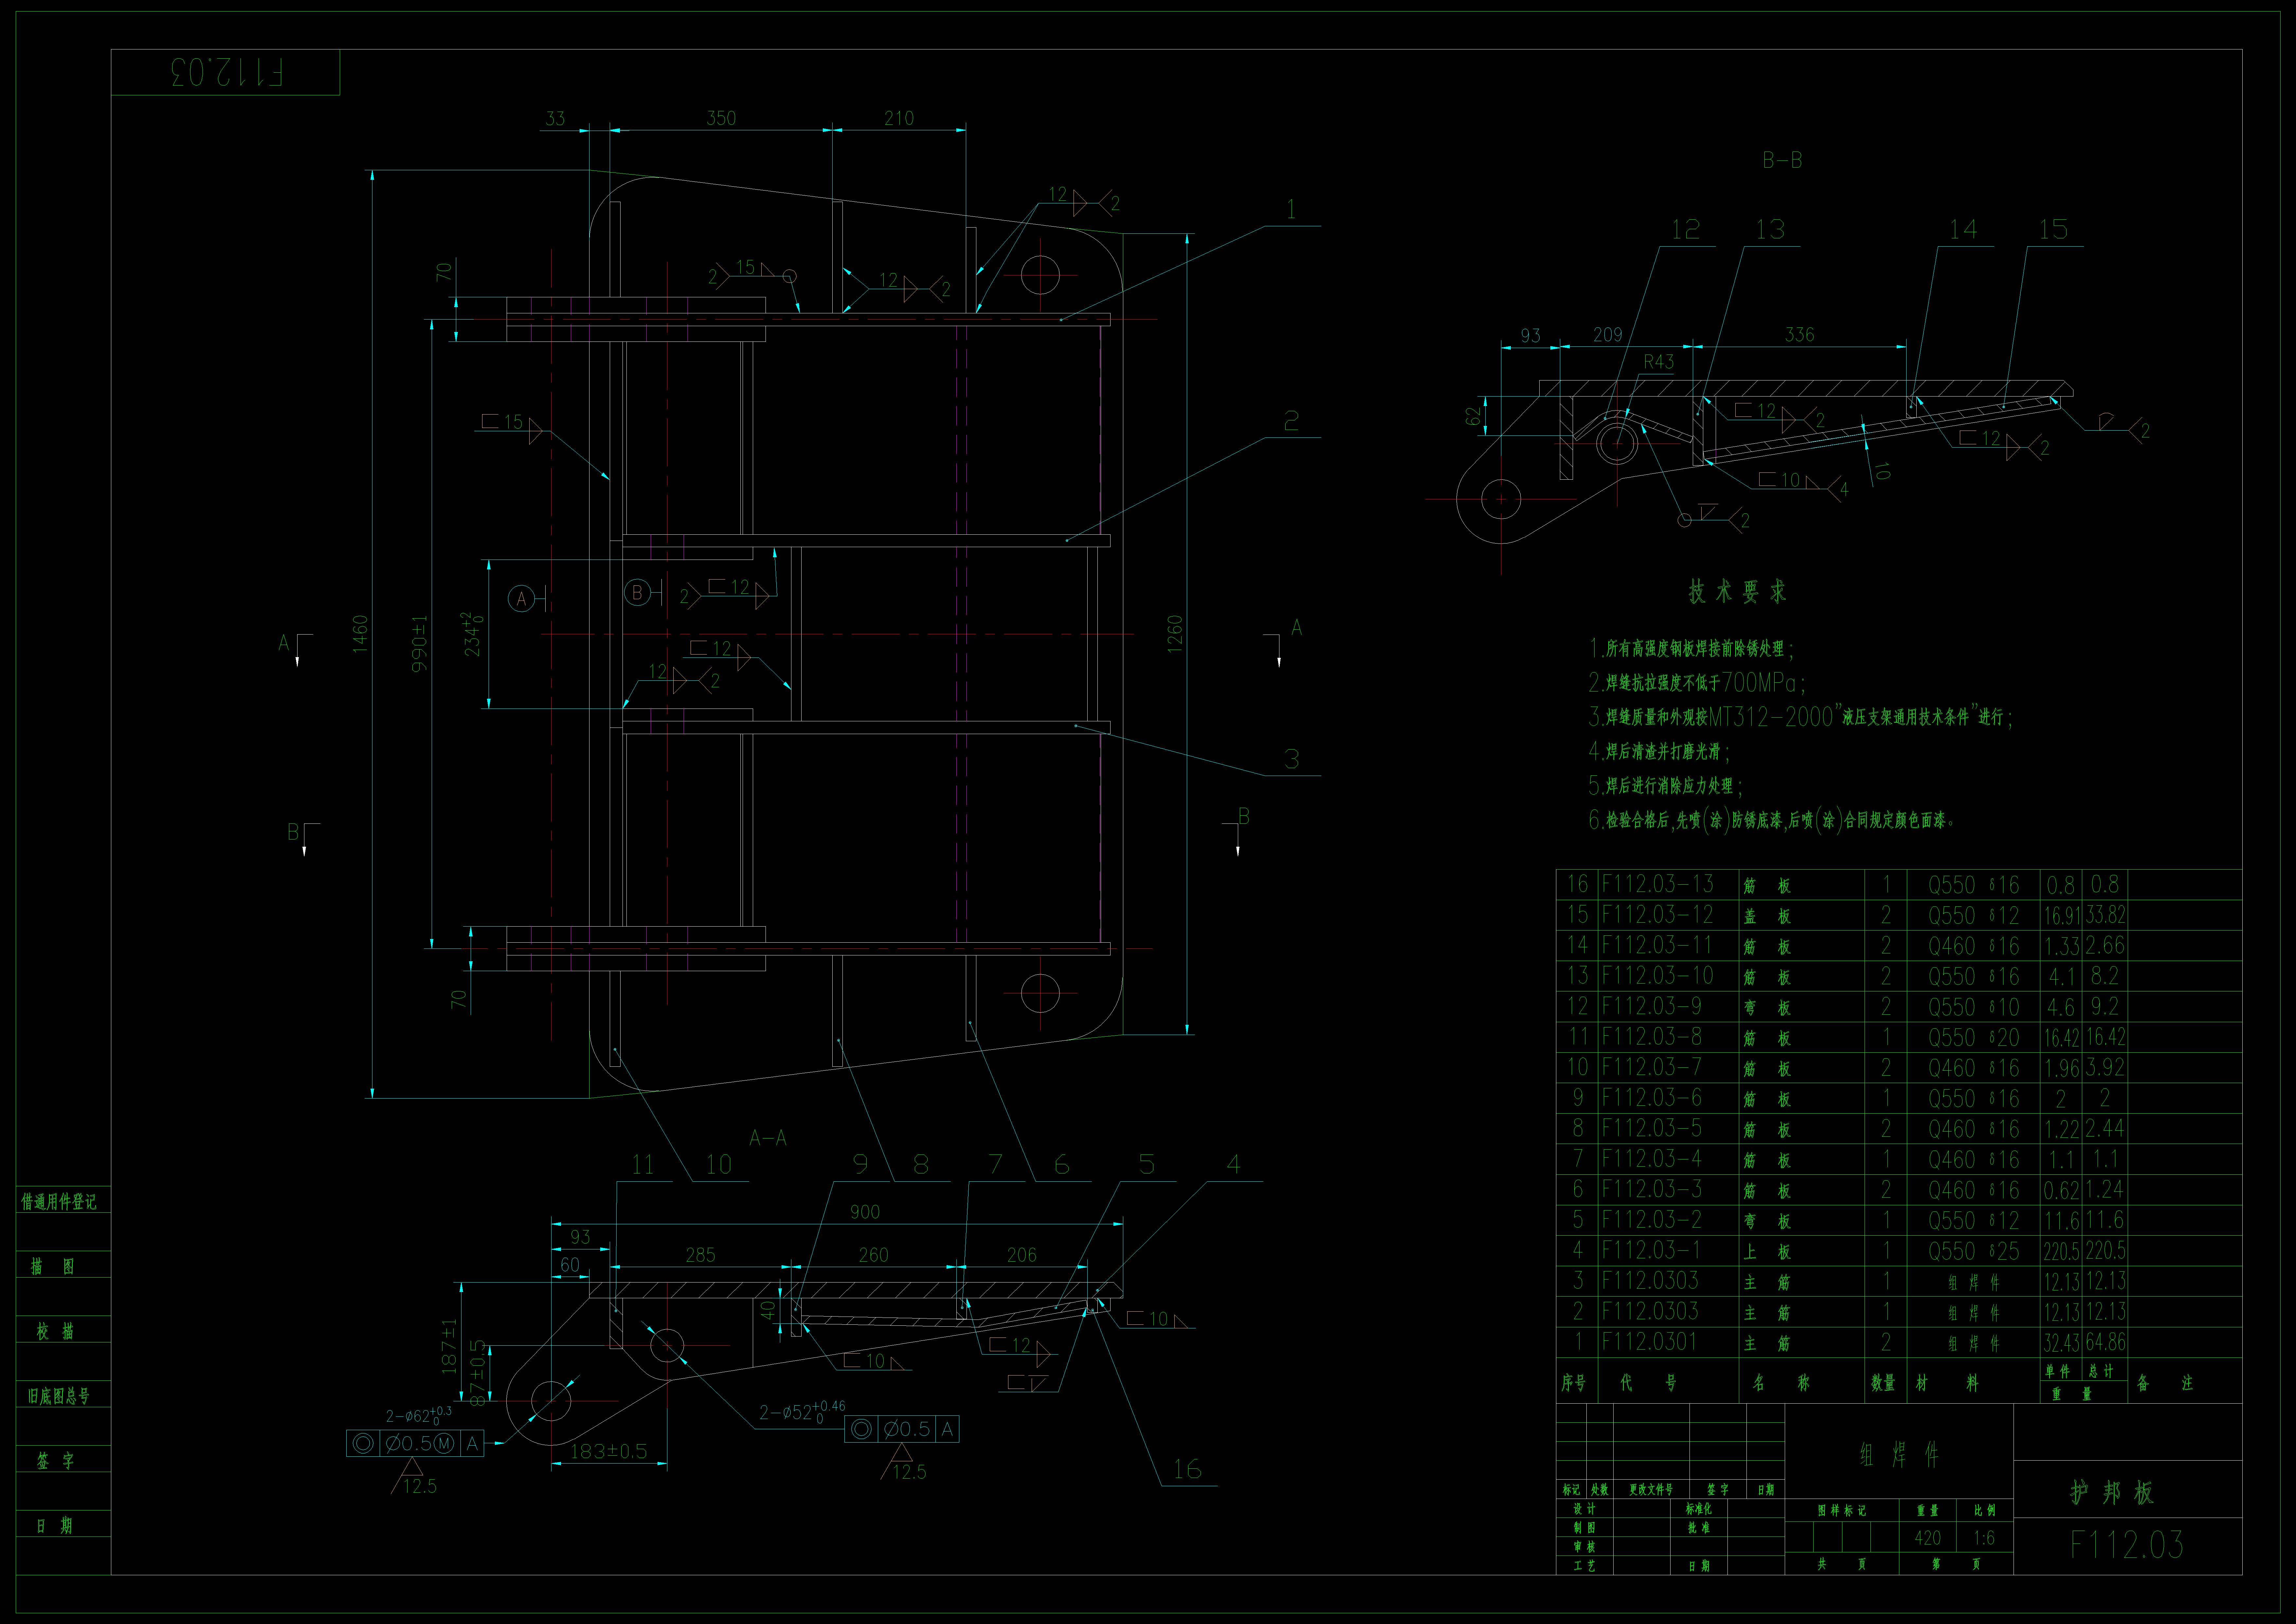Click the "借通用件登记" margin label

pyautogui.click(x=59, y=1202)
